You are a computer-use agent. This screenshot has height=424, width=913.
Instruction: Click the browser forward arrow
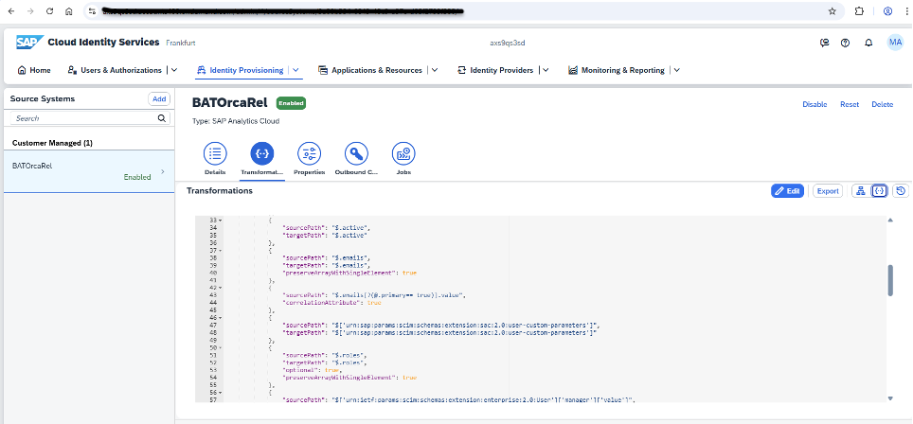click(30, 11)
